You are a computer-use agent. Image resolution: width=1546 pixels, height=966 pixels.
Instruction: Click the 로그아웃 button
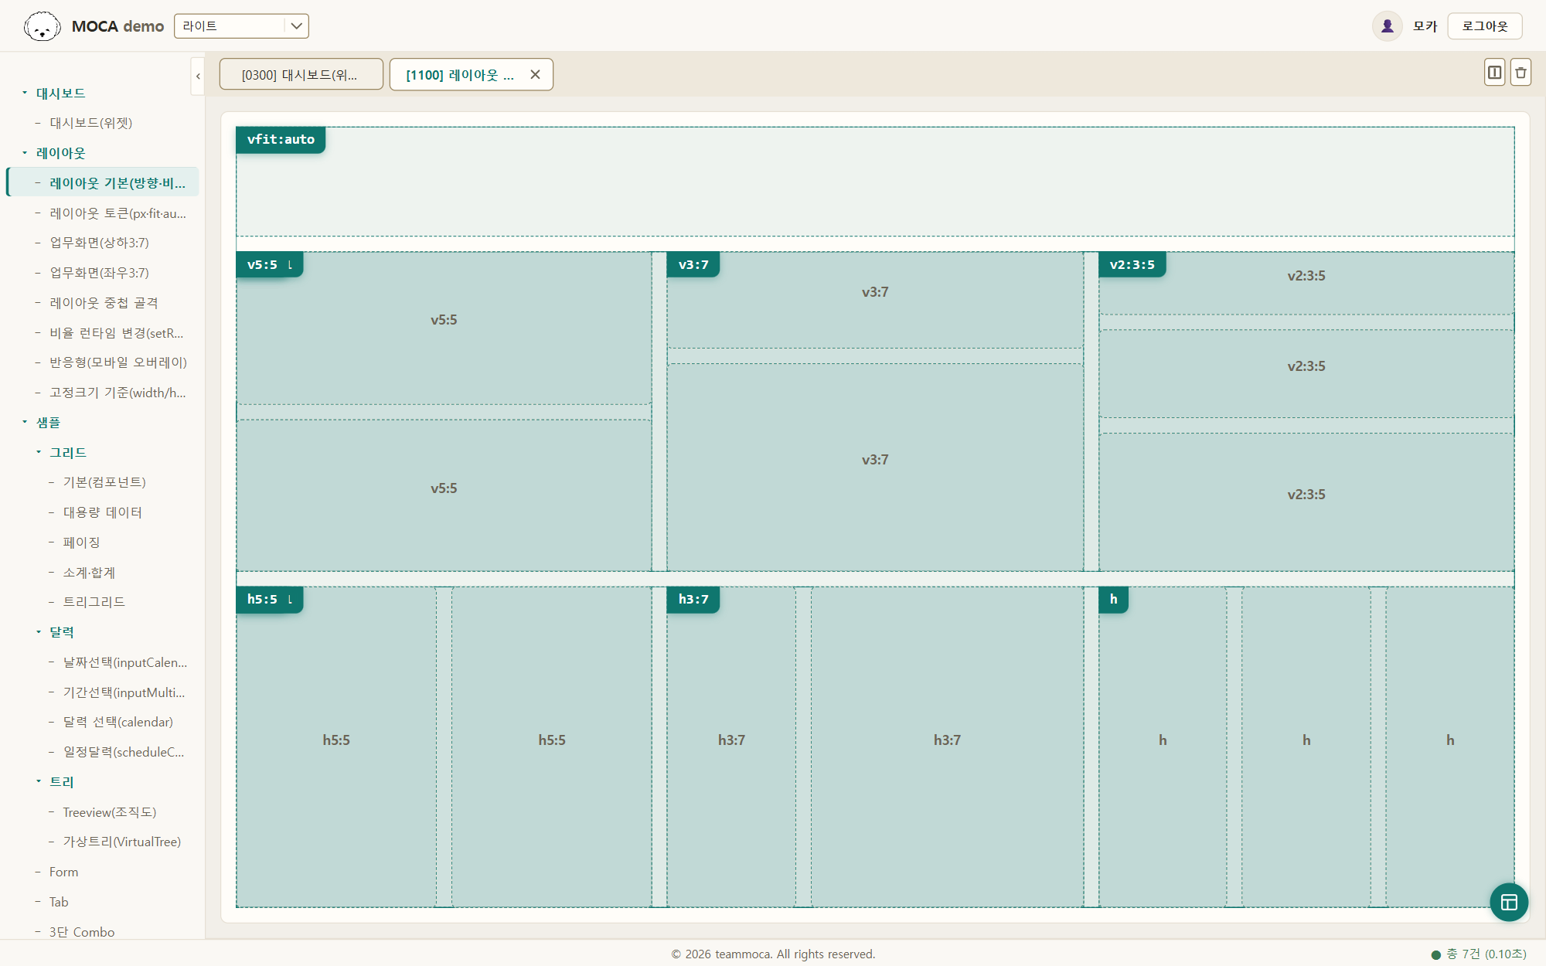(1485, 26)
